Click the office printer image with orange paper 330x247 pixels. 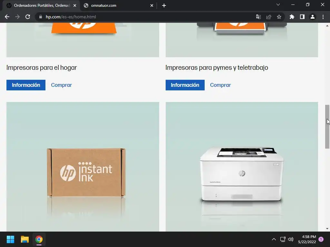pyautogui.click(x=242, y=40)
